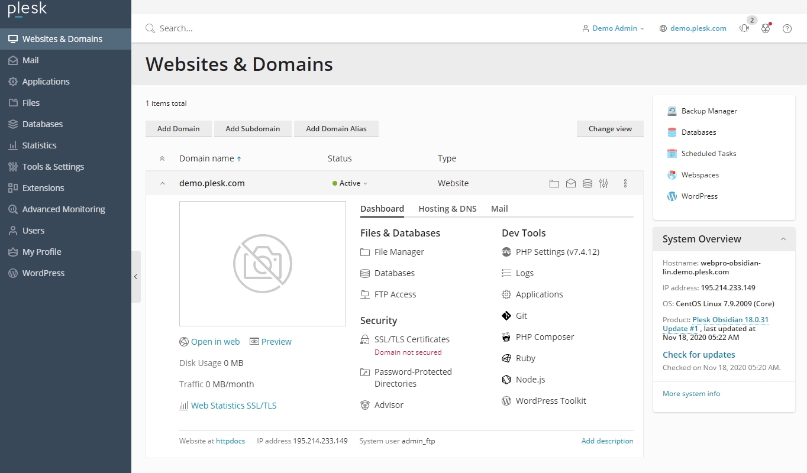
Task: Collapse the System Overview panel
Action: [783, 239]
